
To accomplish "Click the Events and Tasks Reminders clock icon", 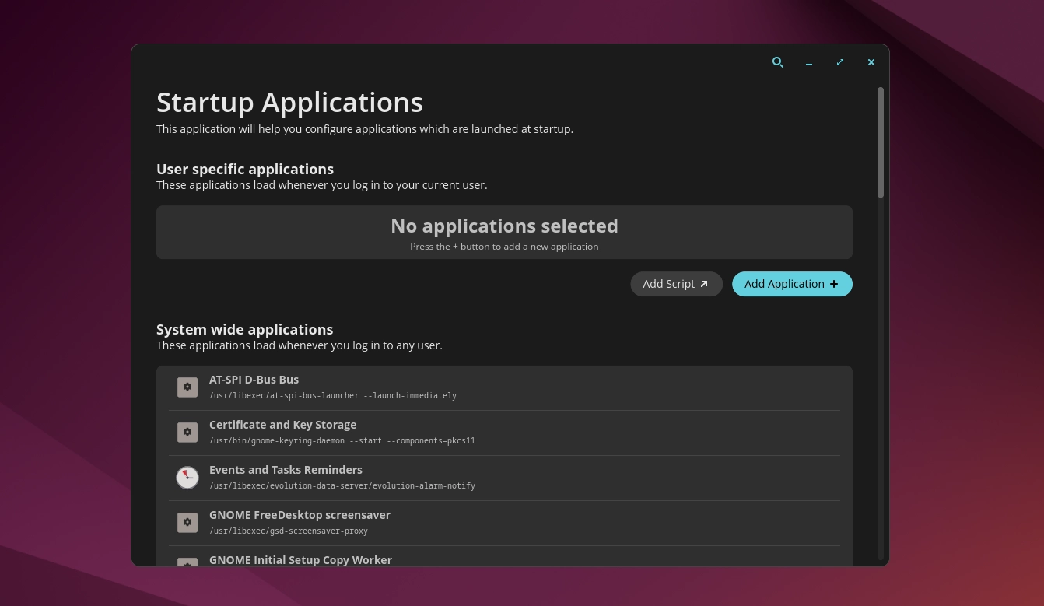I will click(x=187, y=477).
